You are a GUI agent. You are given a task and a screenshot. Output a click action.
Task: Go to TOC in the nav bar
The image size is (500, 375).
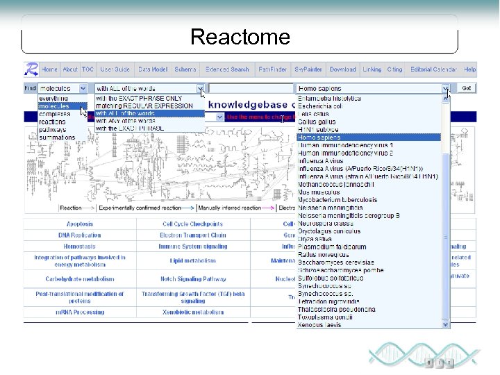[87, 69]
